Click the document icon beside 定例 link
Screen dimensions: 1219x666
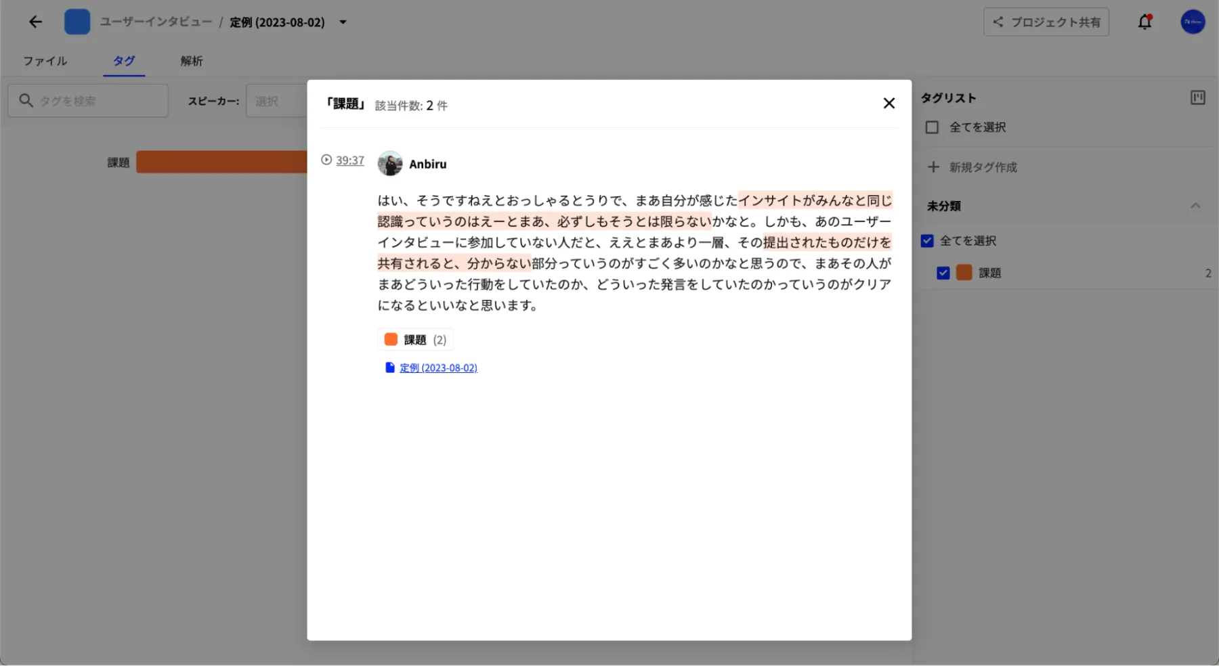click(390, 368)
